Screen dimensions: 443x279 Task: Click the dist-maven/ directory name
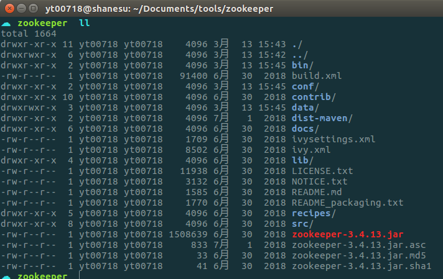click(x=322, y=118)
